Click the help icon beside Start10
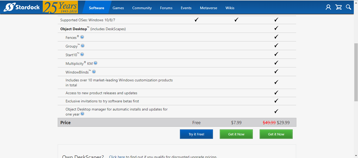Image resolution: width=358 pixels, height=158 pixels. click(x=82, y=54)
